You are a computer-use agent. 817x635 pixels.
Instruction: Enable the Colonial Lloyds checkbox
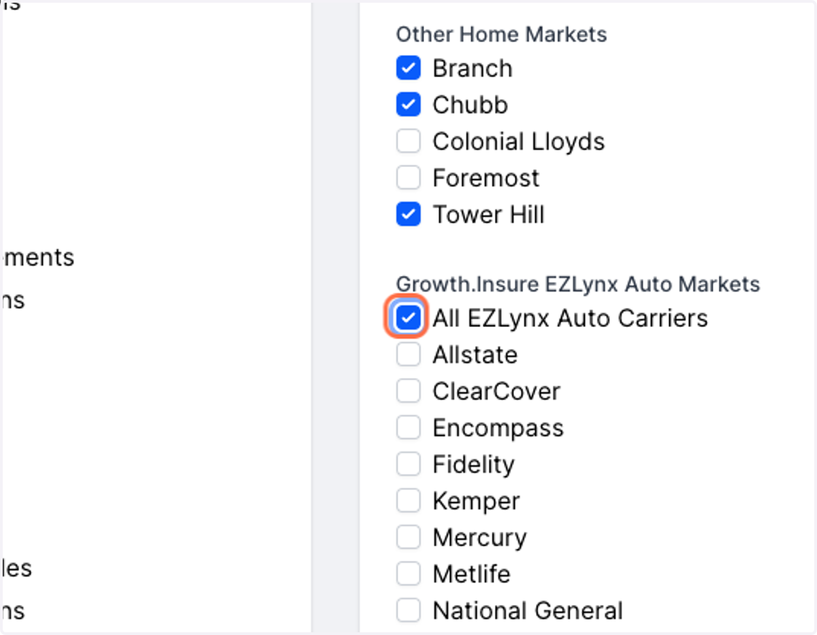[x=408, y=141]
